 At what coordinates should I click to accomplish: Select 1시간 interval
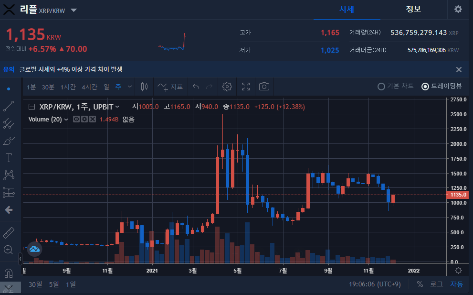point(68,87)
